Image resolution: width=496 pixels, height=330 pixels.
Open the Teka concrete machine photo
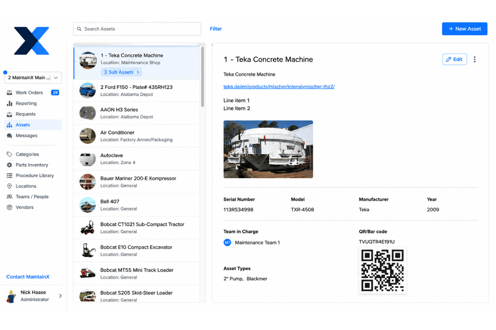[268, 149]
